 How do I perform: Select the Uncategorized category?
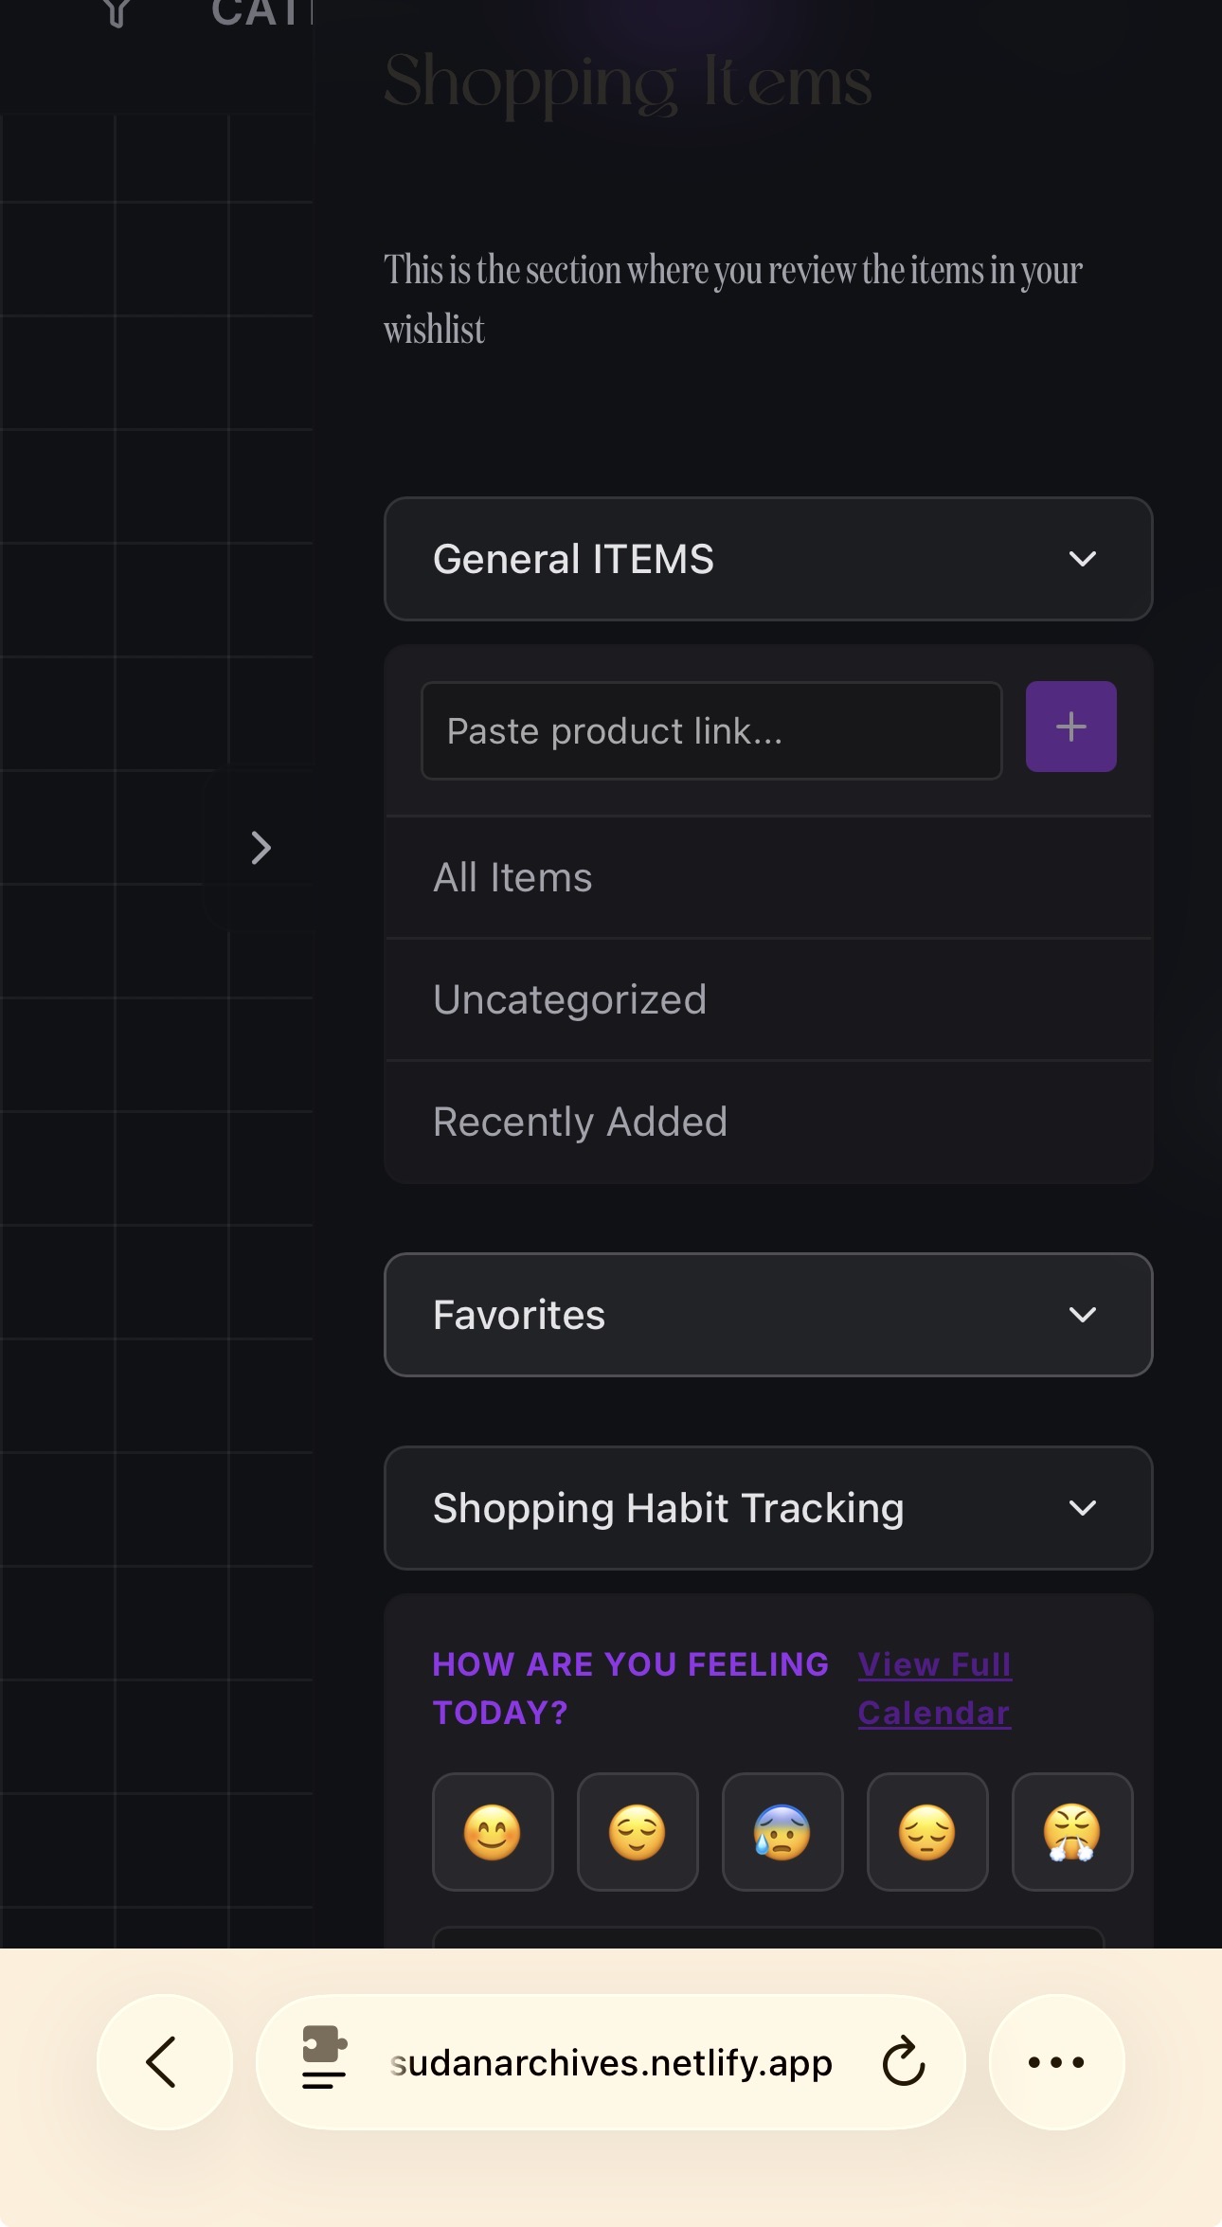coord(569,999)
